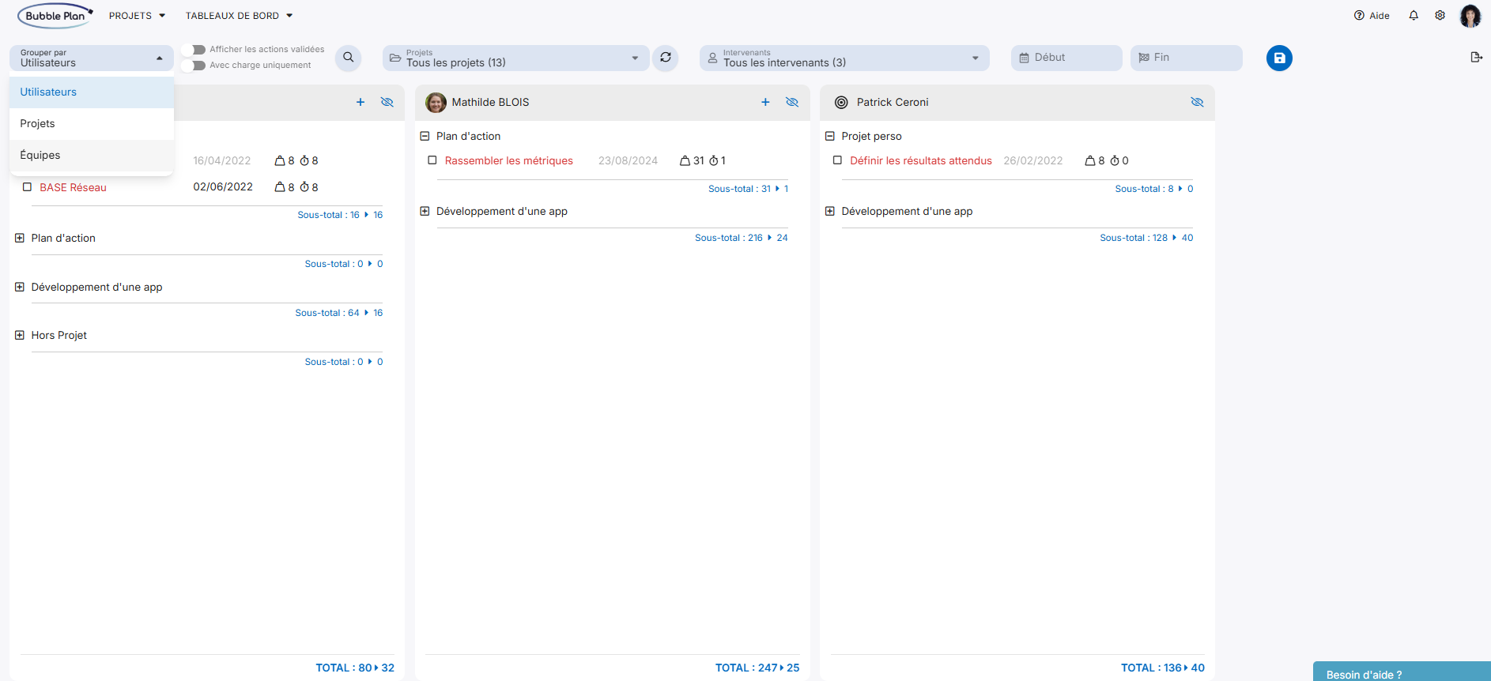Click the Bubble Plan logo
This screenshot has height=681, width=1491.
(55, 16)
